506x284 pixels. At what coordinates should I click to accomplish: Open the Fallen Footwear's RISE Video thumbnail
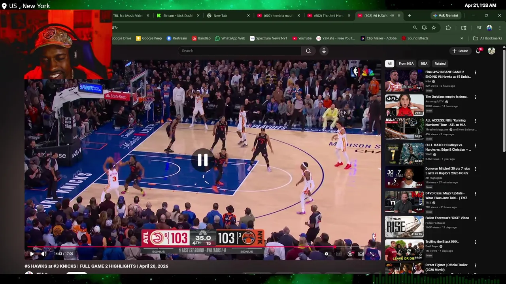pos(404,226)
